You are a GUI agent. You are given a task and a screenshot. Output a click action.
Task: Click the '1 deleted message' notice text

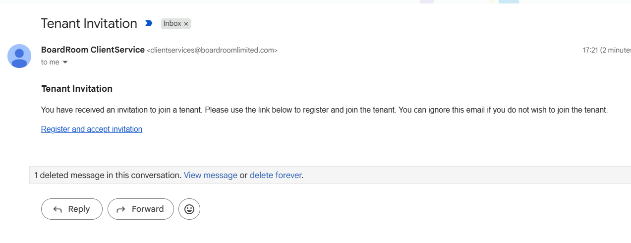108,175
